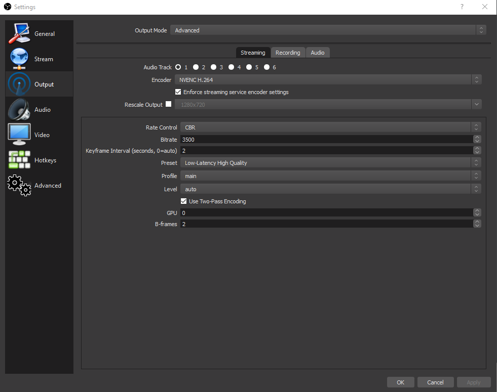497x392 pixels.
Task: Click the OK button
Action: pos(400,382)
